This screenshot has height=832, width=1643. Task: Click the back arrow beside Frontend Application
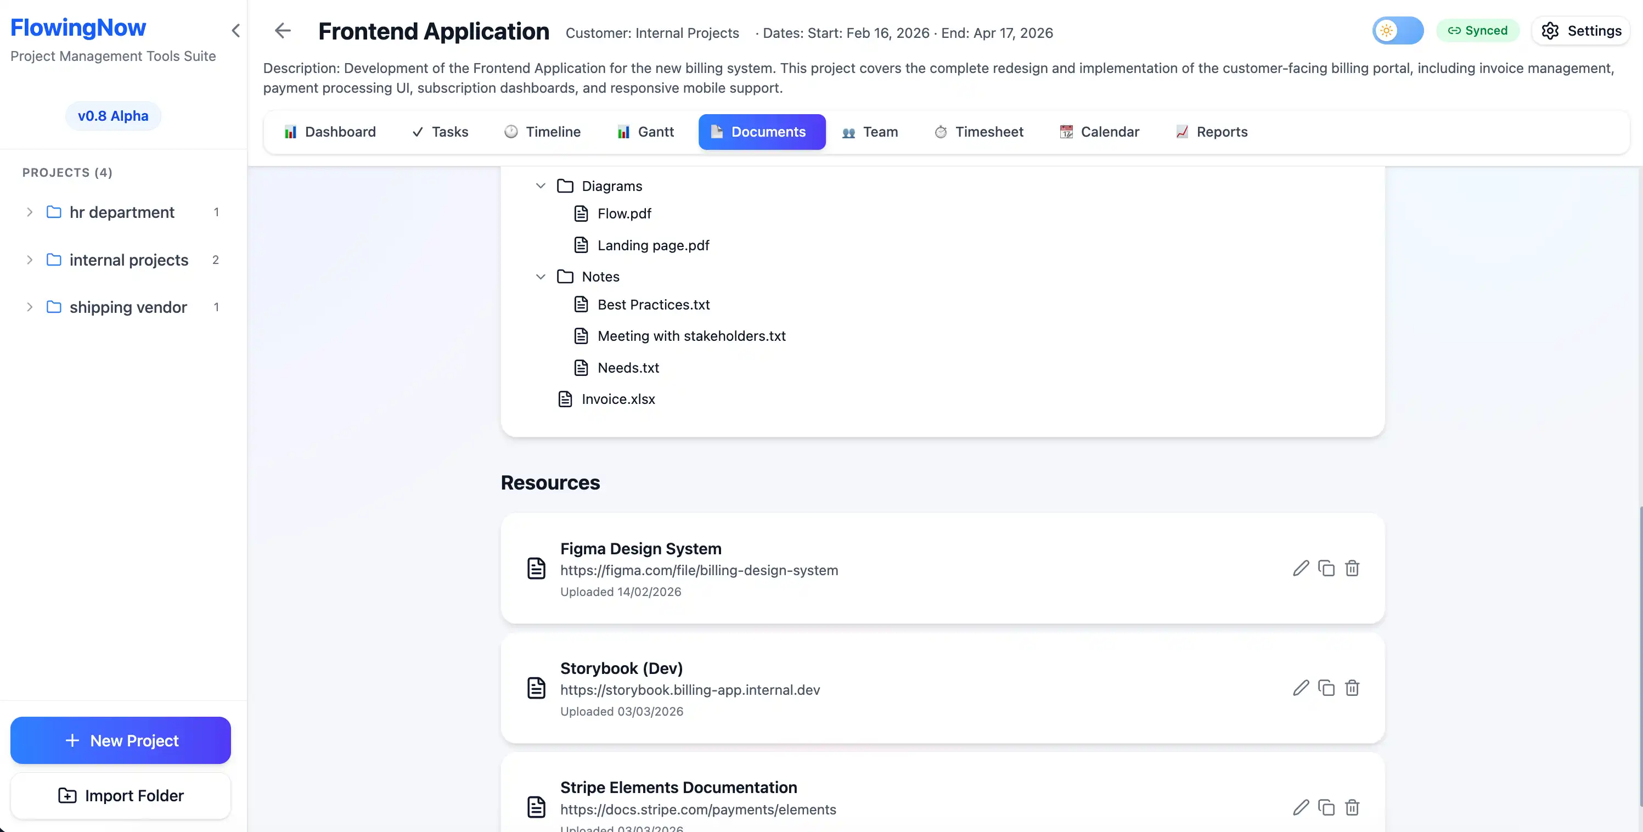pos(282,30)
